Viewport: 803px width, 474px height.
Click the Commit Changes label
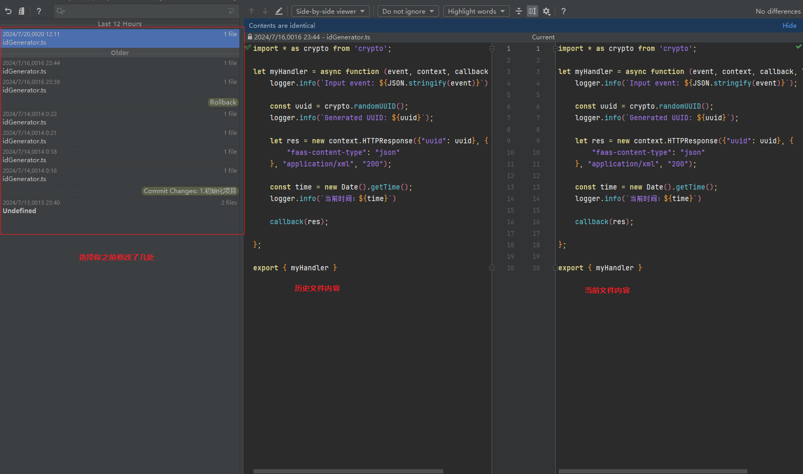(x=190, y=191)
